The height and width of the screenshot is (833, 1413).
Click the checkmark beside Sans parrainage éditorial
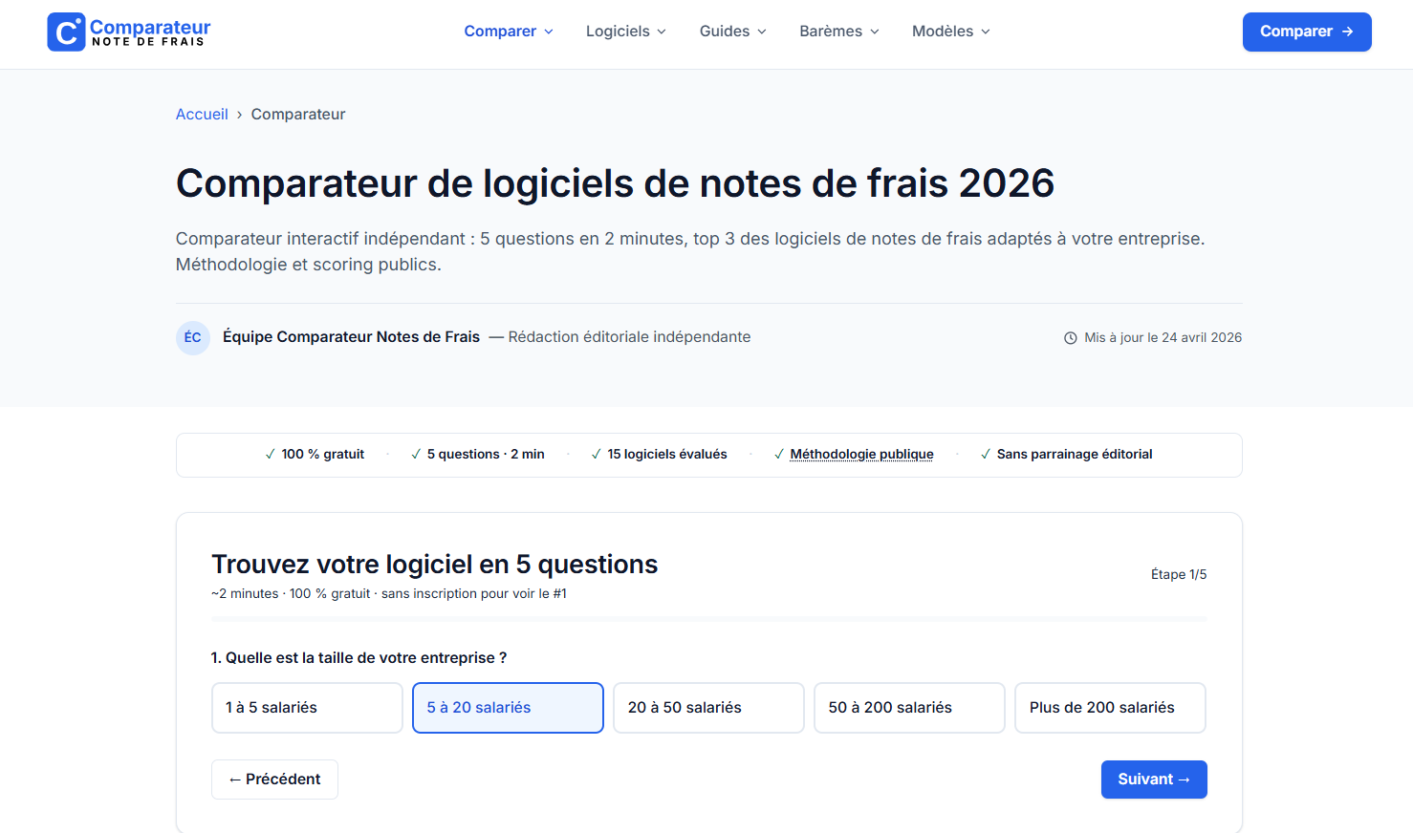point(986,455)
